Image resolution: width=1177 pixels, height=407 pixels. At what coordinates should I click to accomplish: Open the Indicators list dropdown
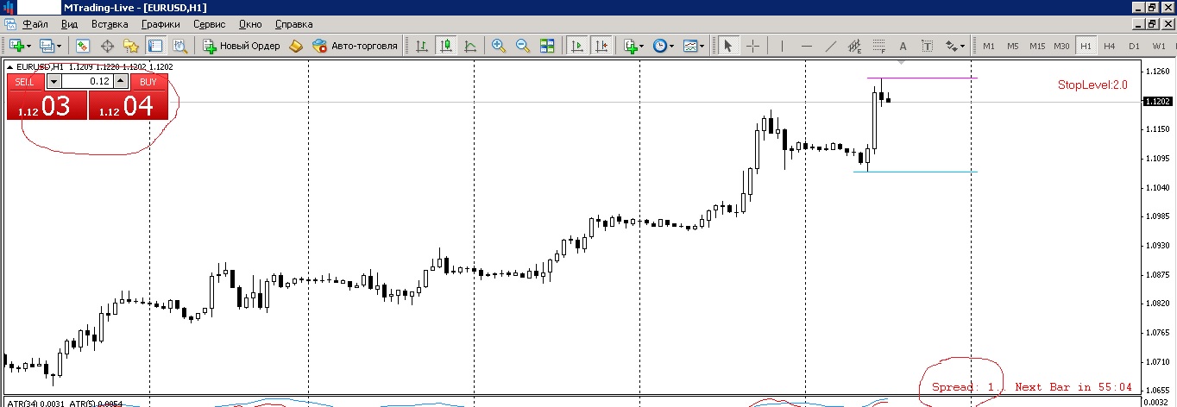(x=633, y=46)
